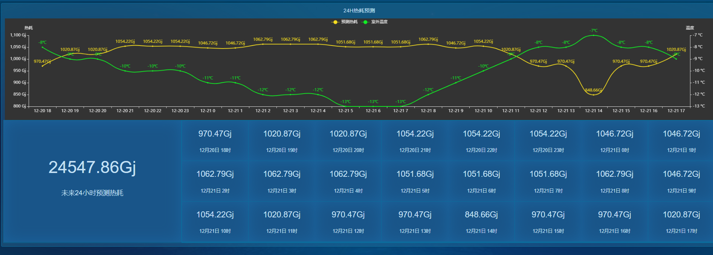The width and height of the screenshot is (713, 255).
Task: Click the 12月21日 6时 1051.68Gj card
Action: (x=481, y=182)
